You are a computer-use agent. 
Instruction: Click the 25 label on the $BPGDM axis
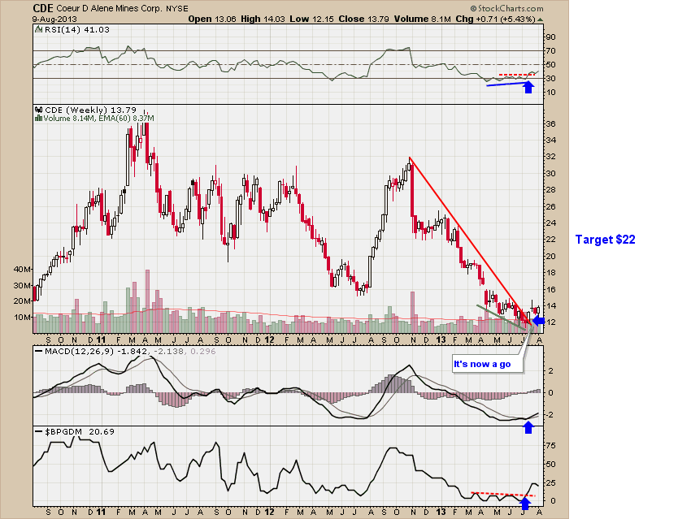[550, 483]
